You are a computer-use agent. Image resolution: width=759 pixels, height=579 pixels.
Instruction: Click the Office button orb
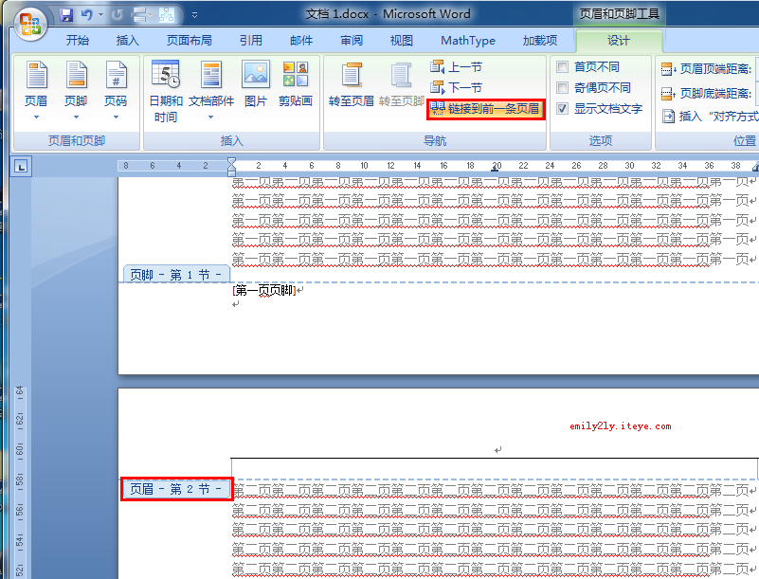(x=30, y=24)
